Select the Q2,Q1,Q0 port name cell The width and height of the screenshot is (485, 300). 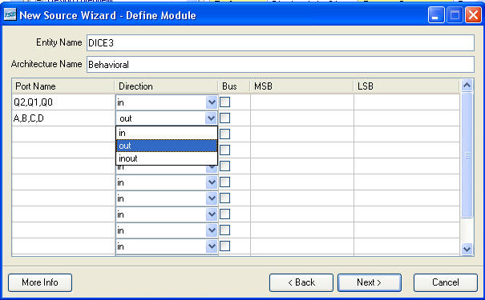click(x=63, y=102)
